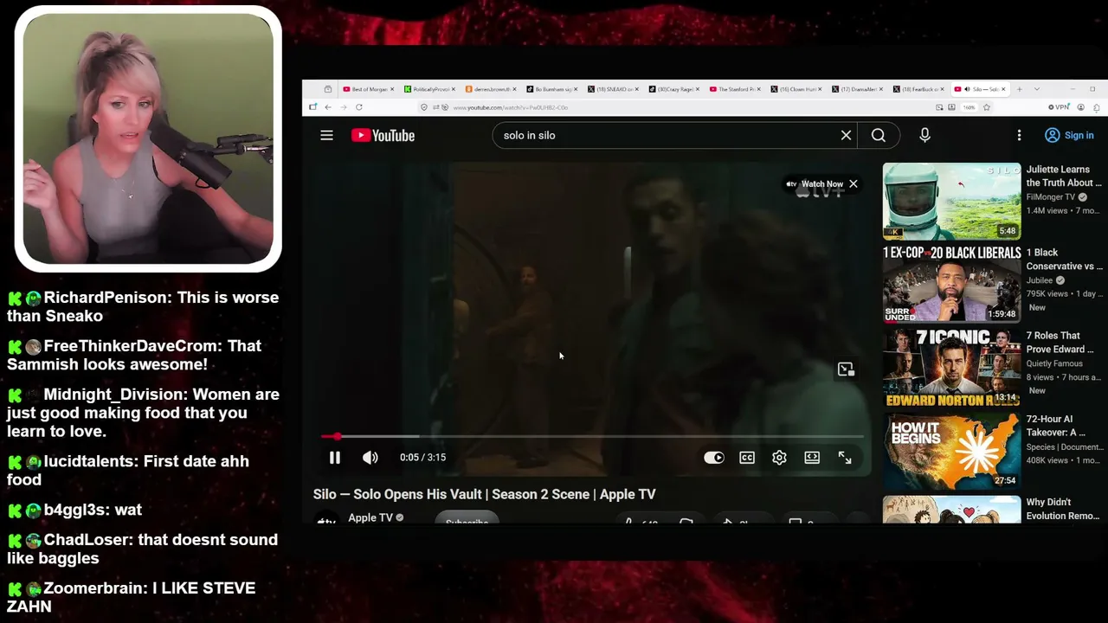
Task: Click the browser forward arrow
Action: [x=344, y=107]
